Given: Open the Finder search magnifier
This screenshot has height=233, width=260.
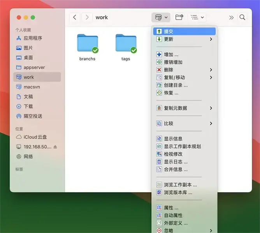Looking at the screenshot, I should 242,17.
